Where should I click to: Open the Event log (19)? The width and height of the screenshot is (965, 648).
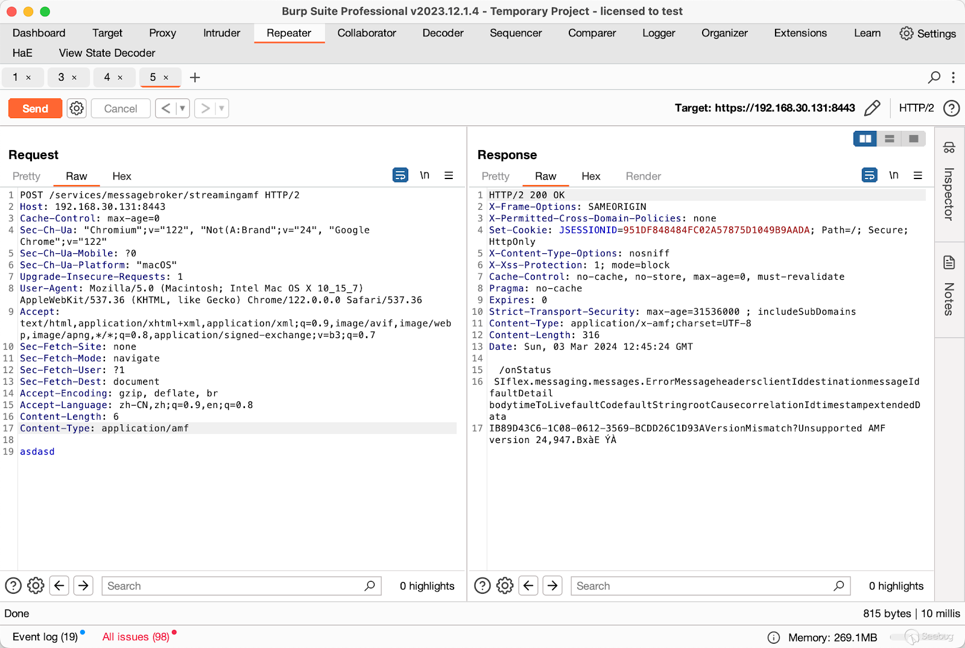coord(45,637)
